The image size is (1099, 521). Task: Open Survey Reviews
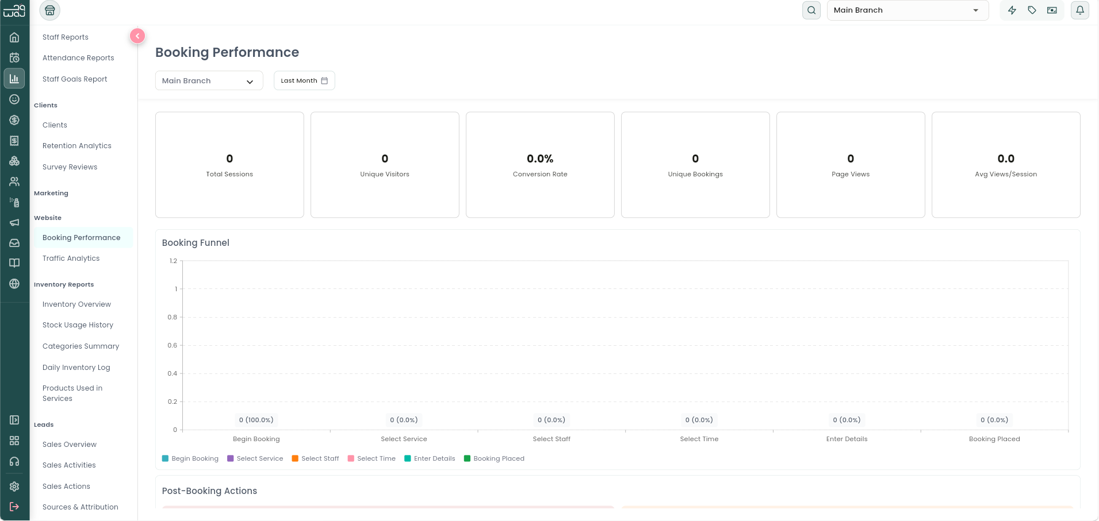point(70,167)
